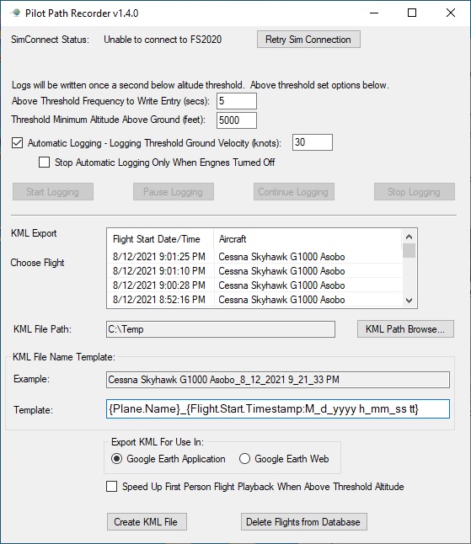Click the flight list scroll down arrow
Screen dimensions: 471x544
(x=409, y=301)
